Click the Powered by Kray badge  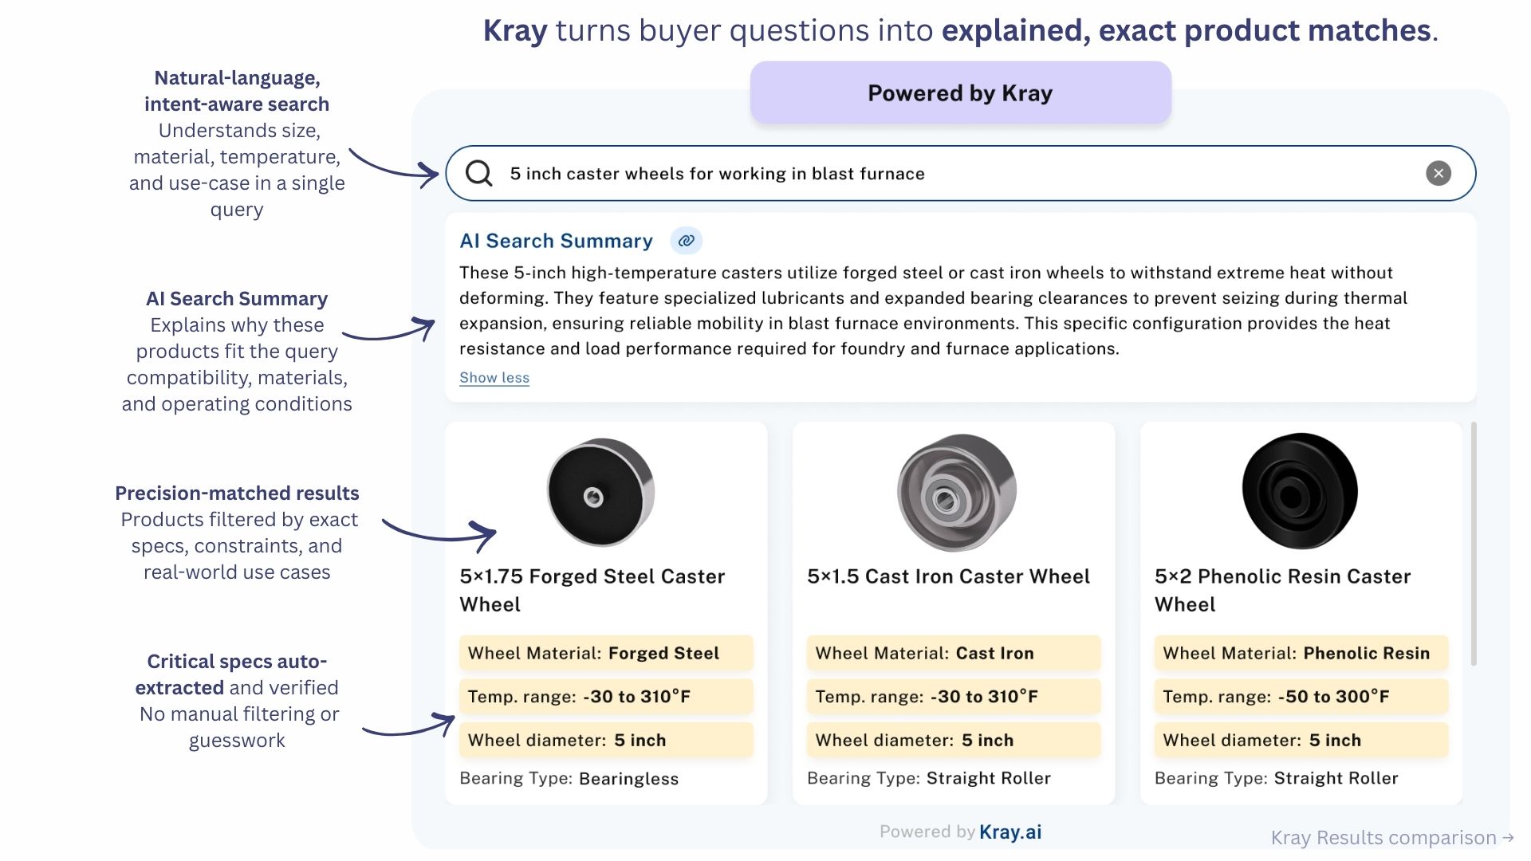click(959, 92)
